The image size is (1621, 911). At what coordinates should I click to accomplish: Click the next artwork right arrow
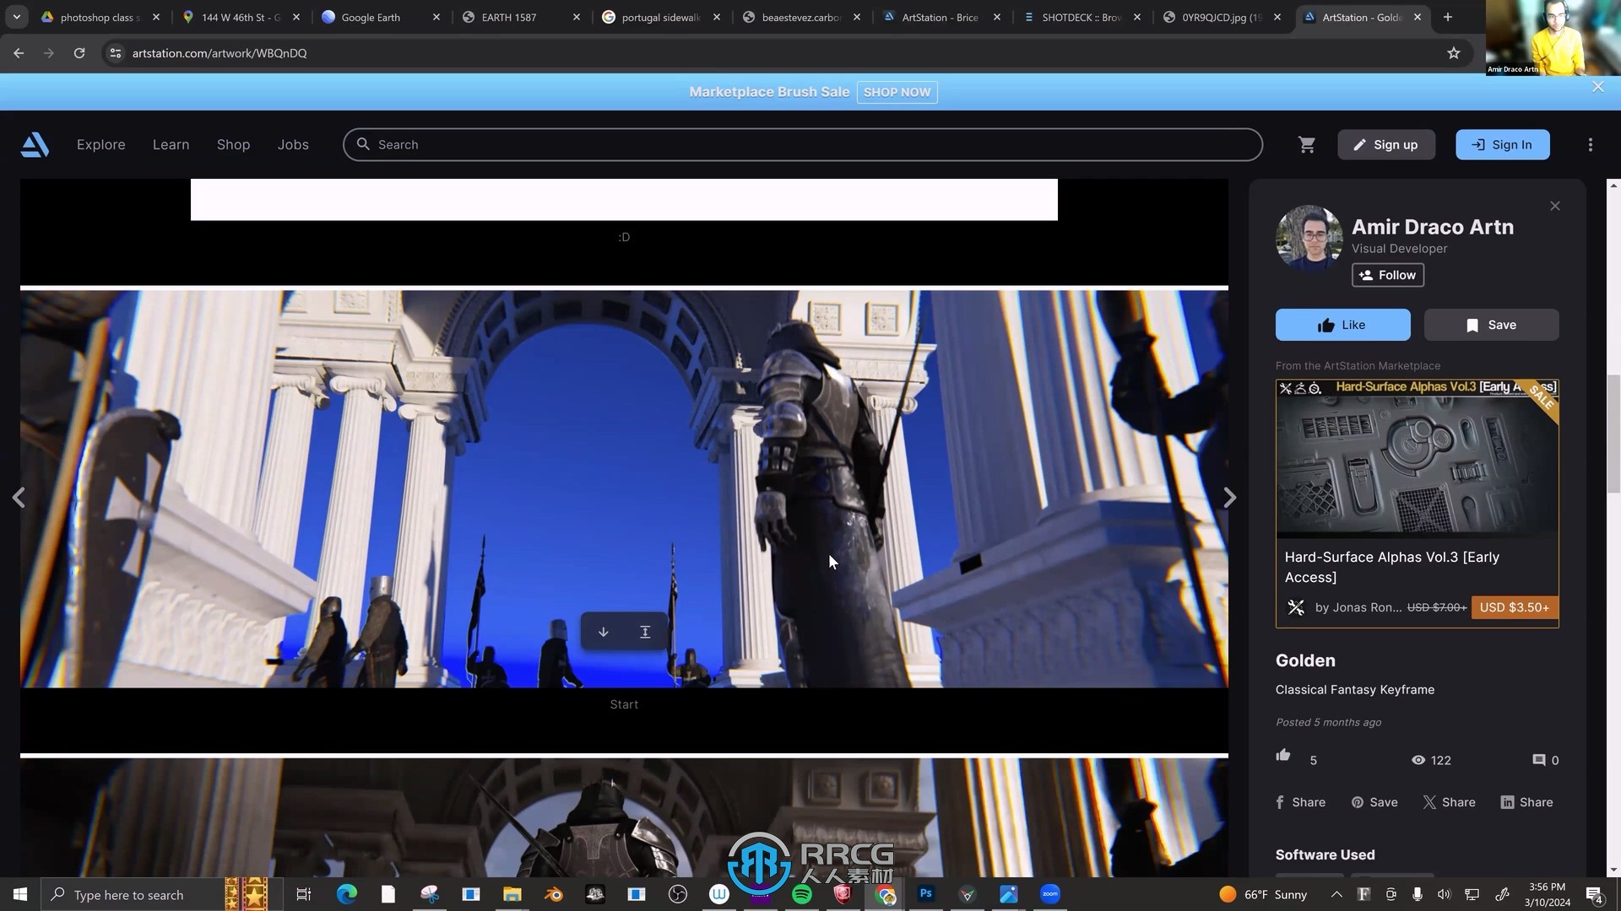(x=1230, y=498)
